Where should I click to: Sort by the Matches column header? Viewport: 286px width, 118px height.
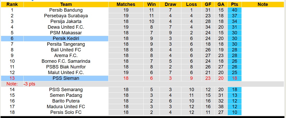[126, 4]
